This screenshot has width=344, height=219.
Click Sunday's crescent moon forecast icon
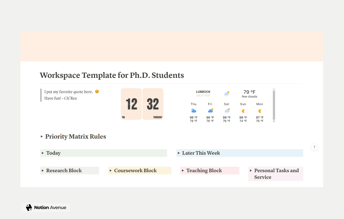click(243, 111)
